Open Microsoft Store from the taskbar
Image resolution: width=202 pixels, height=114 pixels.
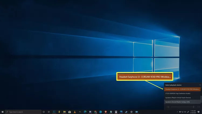pyautogui.click(x=69, y=112)
